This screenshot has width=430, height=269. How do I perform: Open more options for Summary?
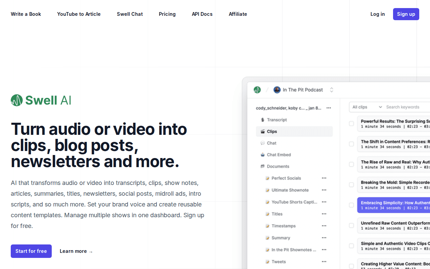[324, 238]
